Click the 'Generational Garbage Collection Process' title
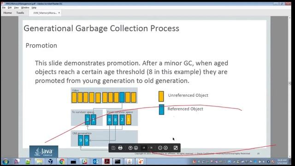 pos(101,29)
